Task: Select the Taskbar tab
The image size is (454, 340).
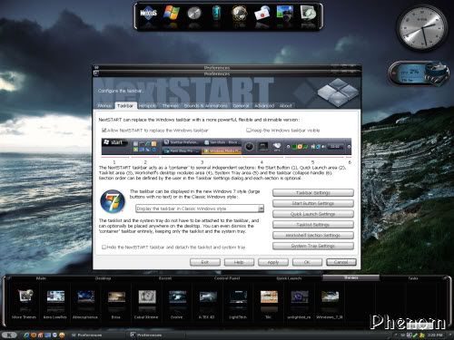Action: [125, 106]
